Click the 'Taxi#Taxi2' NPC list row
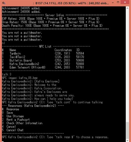The height and width of the screenshot is (142, 131). [43, 57]
